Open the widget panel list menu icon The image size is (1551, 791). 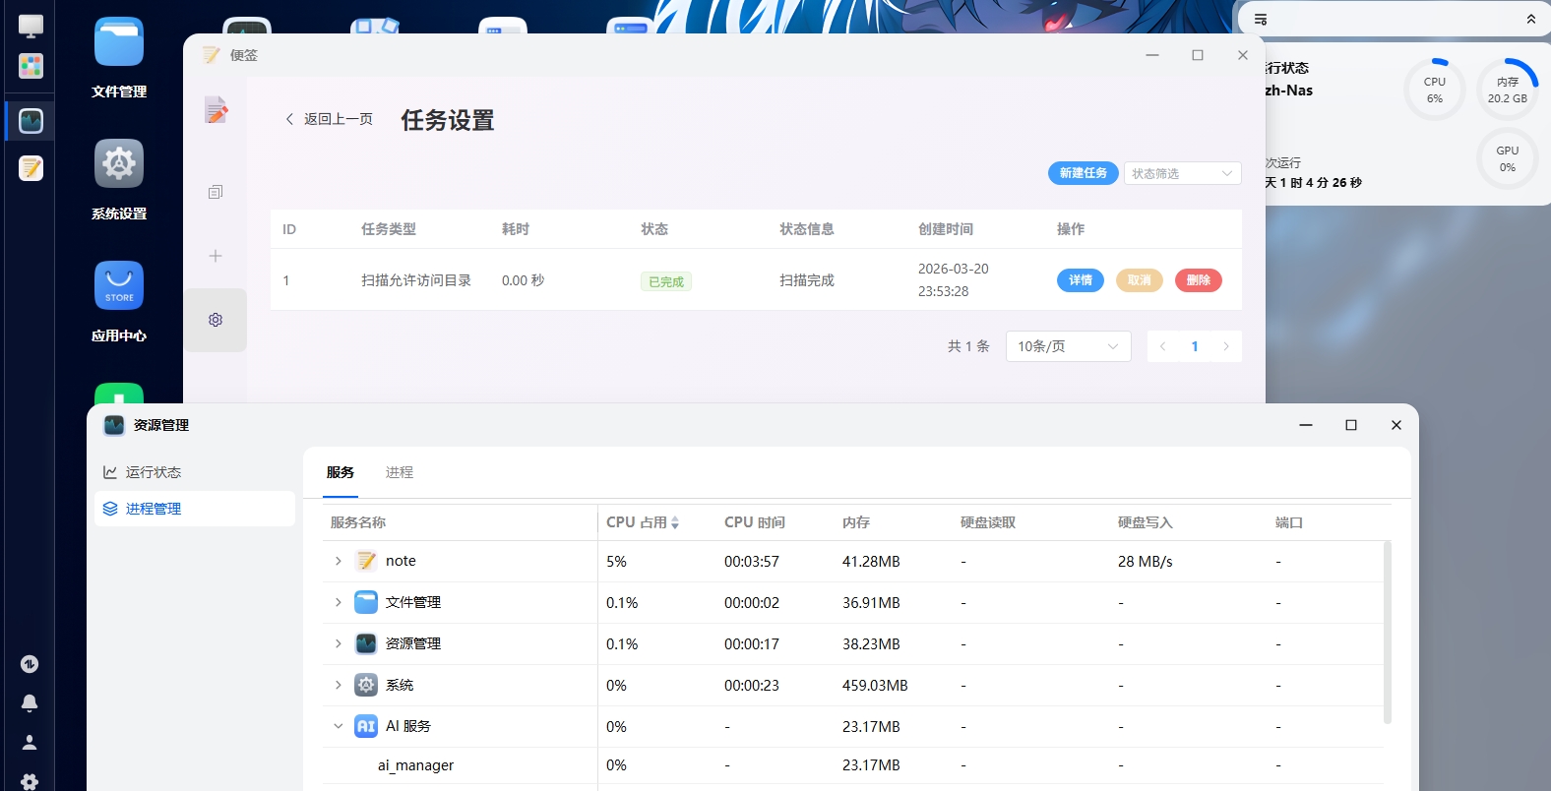point(1261,20)
